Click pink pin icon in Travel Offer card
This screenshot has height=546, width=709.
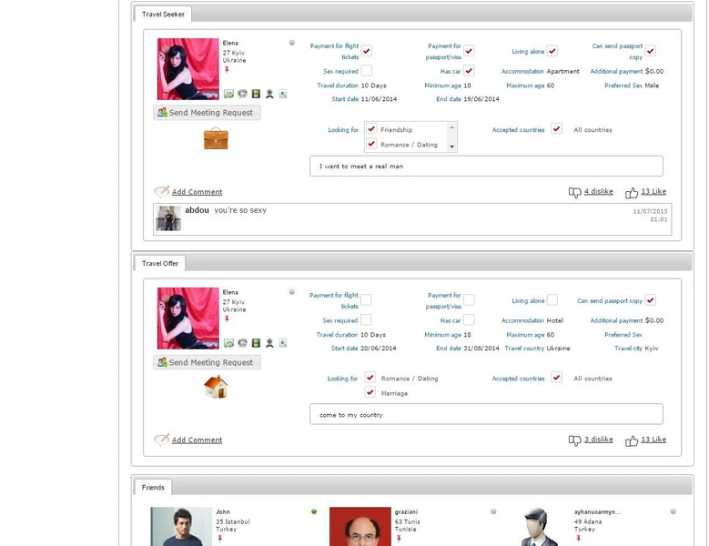227,318
